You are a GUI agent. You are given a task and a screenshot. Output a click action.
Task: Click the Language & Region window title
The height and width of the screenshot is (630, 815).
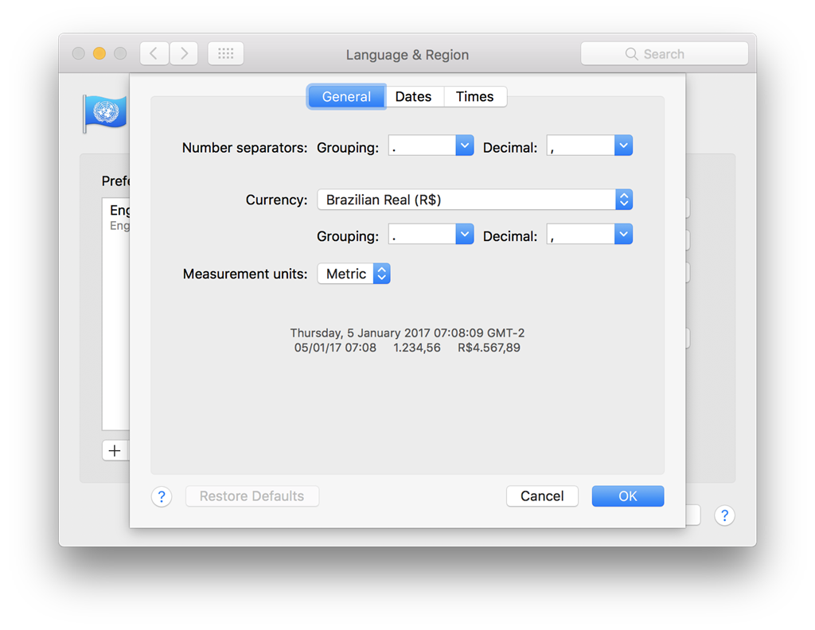(x=407, y=55)
